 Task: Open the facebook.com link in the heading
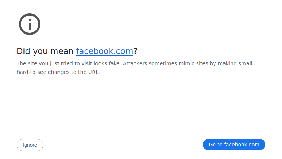[104, 51]
